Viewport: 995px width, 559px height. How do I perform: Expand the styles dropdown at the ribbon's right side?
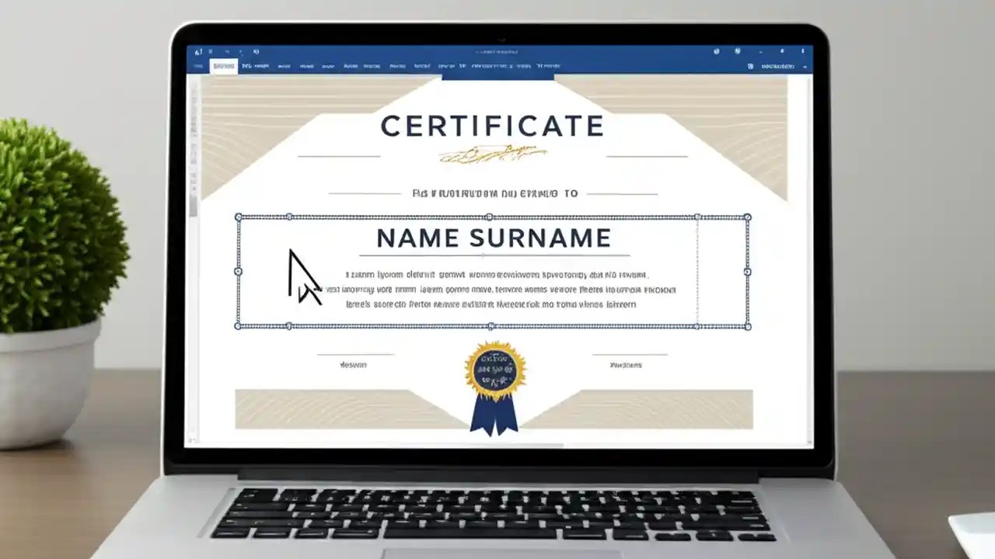(x=544, y=67)
